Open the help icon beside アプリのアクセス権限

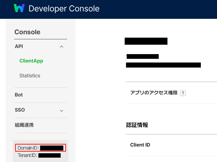coord(183,93)
